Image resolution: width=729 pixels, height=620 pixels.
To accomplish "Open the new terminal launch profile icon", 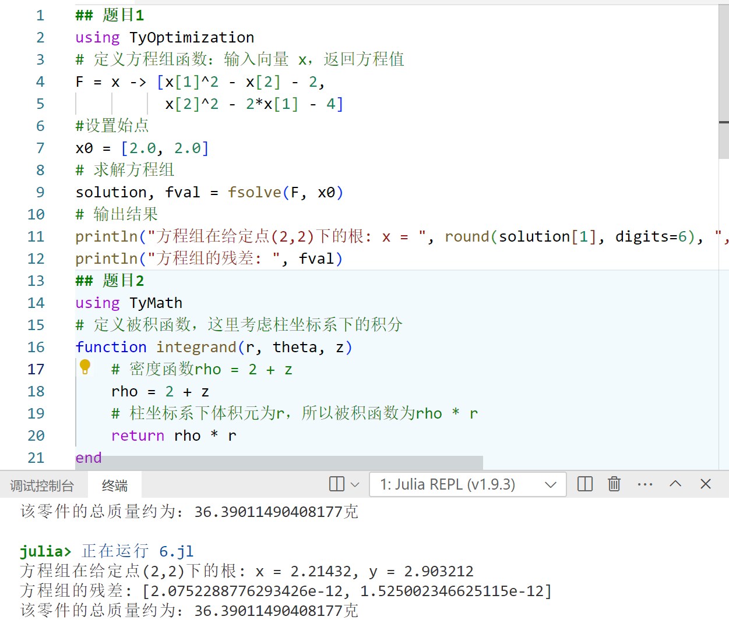I will pos(337,484).
